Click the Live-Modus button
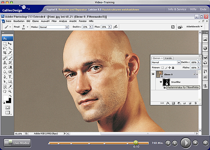This screenshot has width=210, height=150. (x=17, y=143)
